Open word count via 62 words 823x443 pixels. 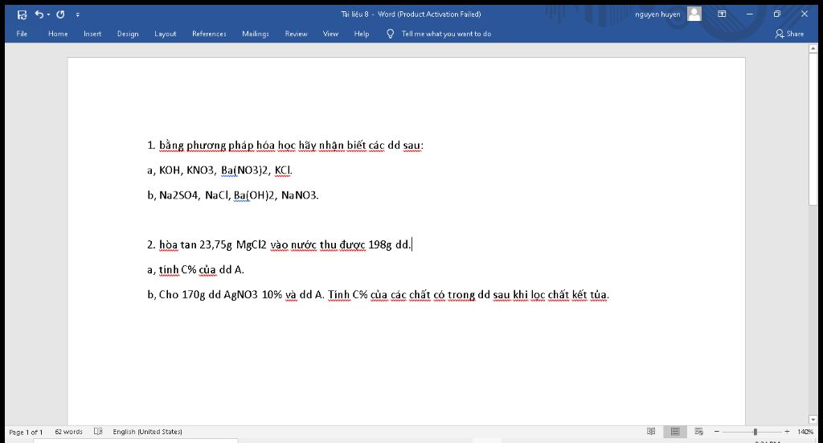pos(69,432)
